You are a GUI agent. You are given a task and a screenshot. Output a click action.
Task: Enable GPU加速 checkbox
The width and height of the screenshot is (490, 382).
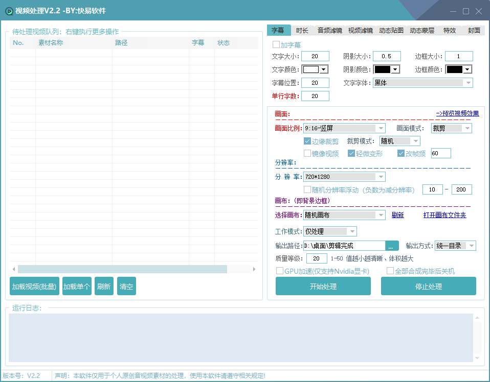tap(280, 271)
